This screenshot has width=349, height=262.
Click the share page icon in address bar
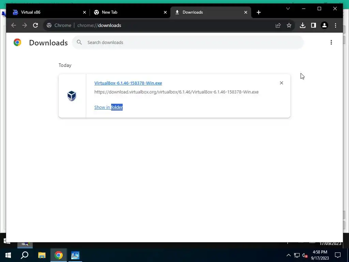tap(278, 25)
